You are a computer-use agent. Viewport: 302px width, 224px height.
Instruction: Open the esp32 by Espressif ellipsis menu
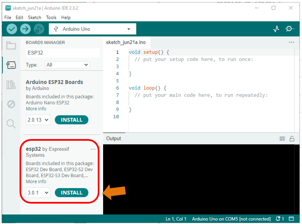tap(93, 149)
